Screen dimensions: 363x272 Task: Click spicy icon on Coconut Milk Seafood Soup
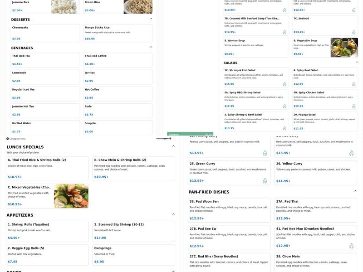pyautogui.click(x=285, y=32)
